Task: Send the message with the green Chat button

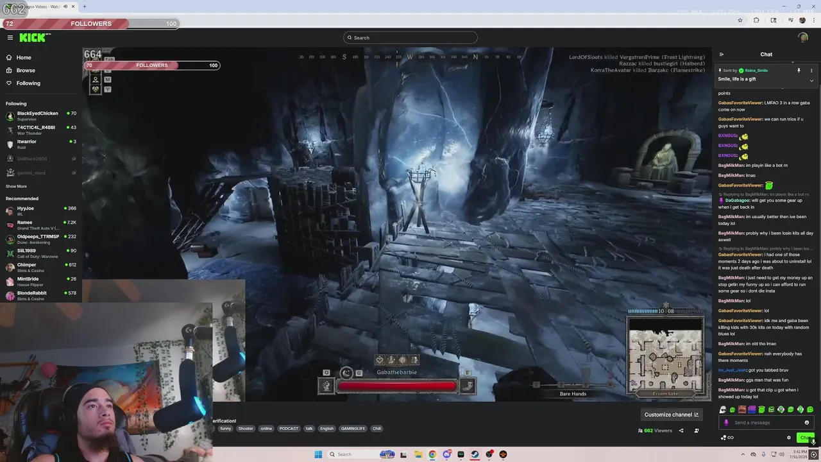Action: pyautogui.click(x=806, y=438)
